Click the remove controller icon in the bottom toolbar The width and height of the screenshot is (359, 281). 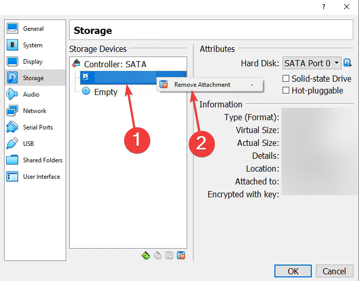click(157, 255)
